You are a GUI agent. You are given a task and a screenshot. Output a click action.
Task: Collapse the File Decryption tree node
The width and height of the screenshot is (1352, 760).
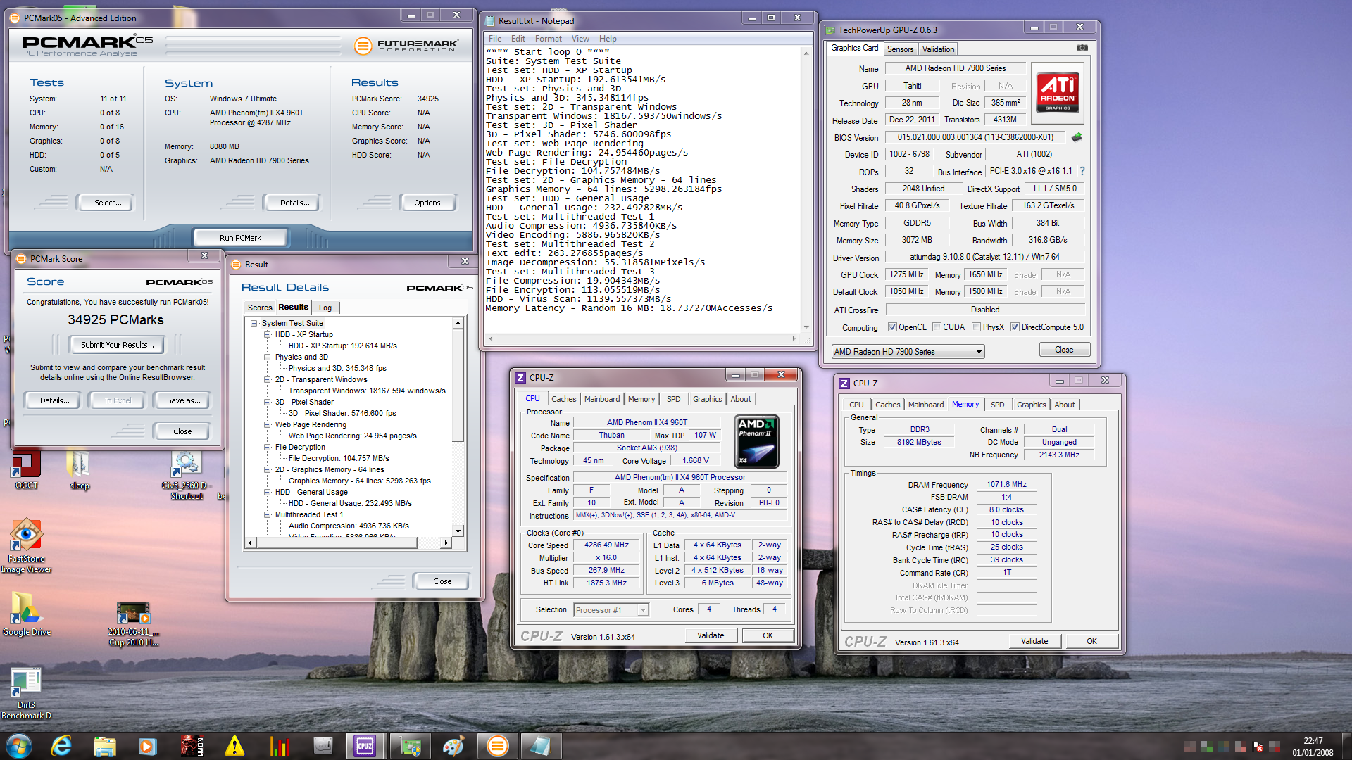coord(268,448)
